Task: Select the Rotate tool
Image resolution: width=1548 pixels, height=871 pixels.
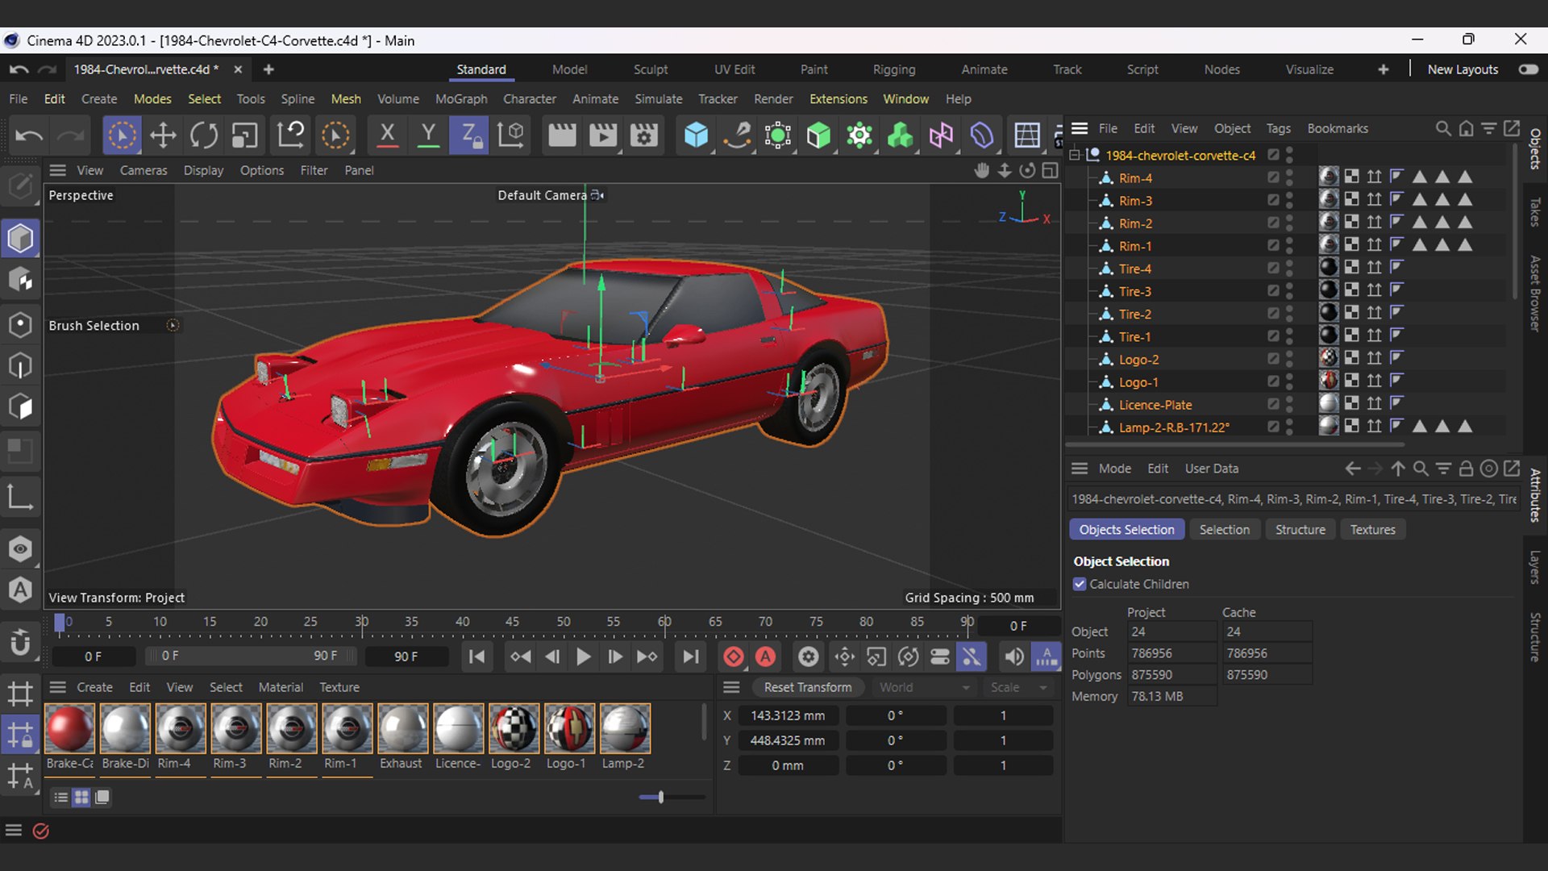Action: [204, 135]
